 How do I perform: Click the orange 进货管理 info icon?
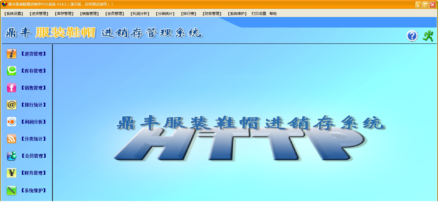click(x=12, y=54)
